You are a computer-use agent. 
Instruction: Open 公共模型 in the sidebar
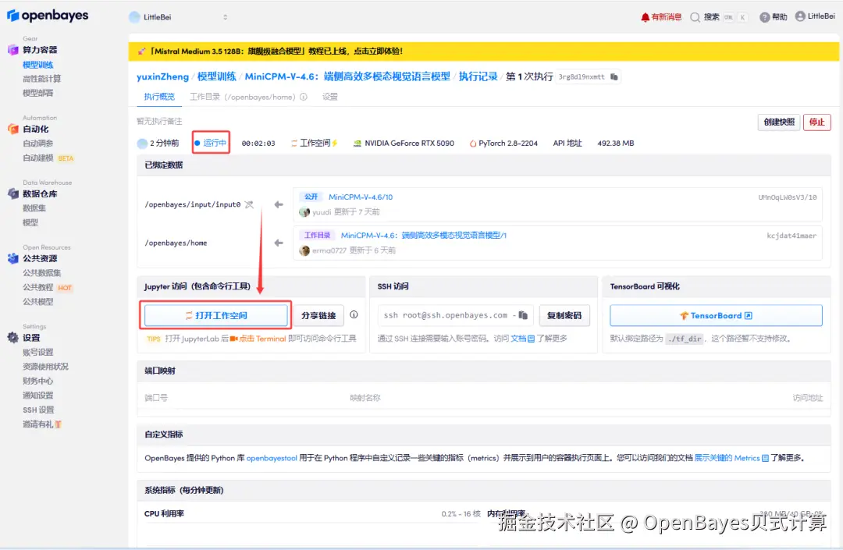37,302
